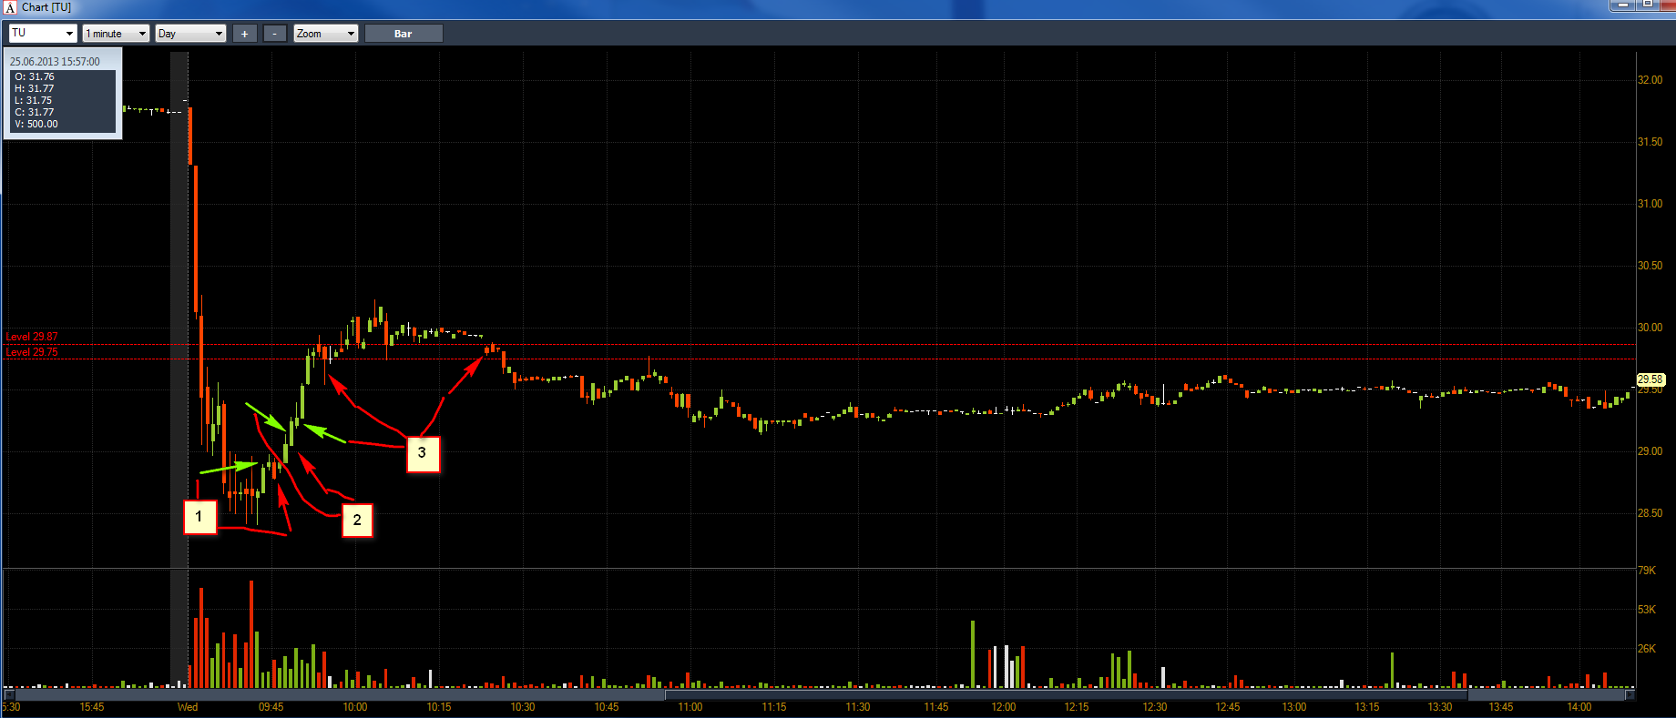Click the 12:00 time axis label

pyautogui.click(x=1004, y=707)
